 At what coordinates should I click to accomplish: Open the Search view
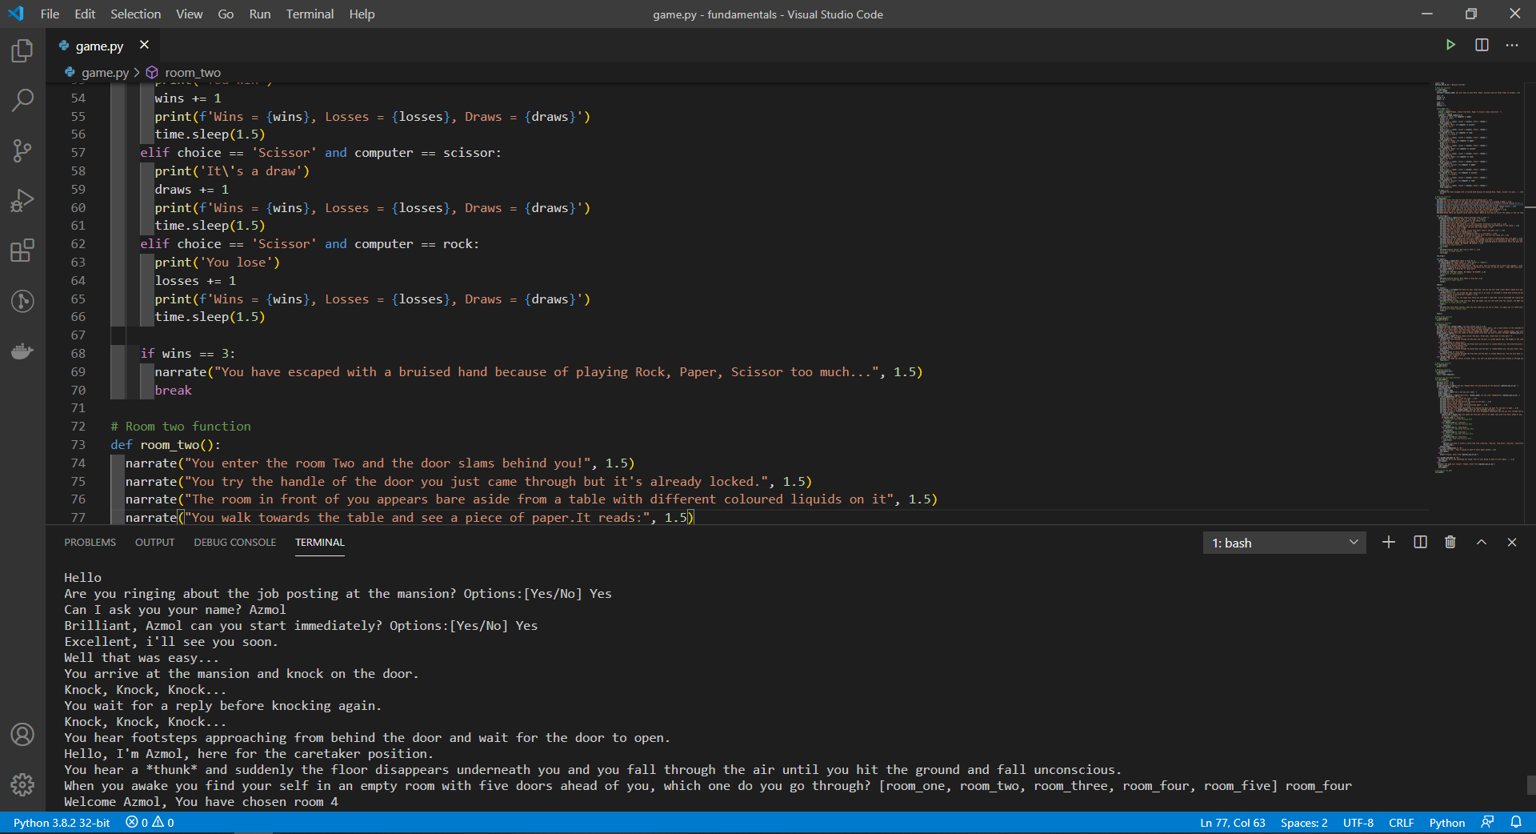coord(22,100)
